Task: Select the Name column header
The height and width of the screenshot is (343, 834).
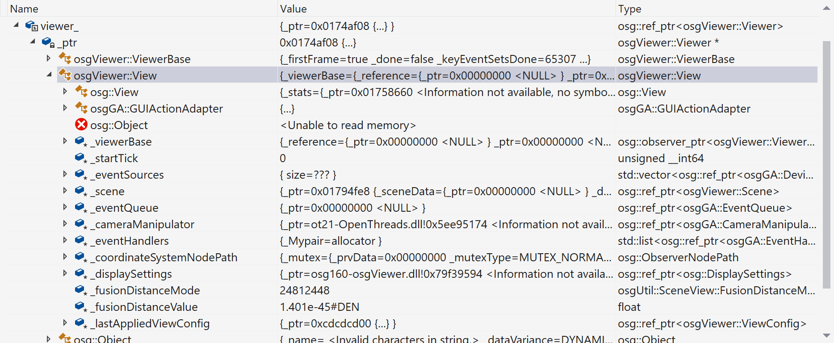Action: (x=24, y=8)
